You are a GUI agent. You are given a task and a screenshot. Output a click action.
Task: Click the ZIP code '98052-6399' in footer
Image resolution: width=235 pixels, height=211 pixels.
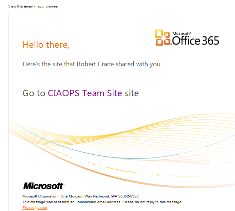click(x=129, y=196)
